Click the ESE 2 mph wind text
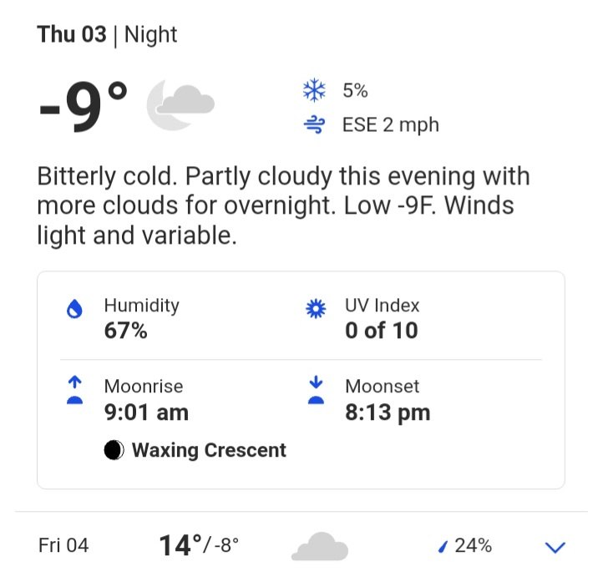Image resolution: width=593 pixels, height=577 pixels. click(x=391, y=125)
